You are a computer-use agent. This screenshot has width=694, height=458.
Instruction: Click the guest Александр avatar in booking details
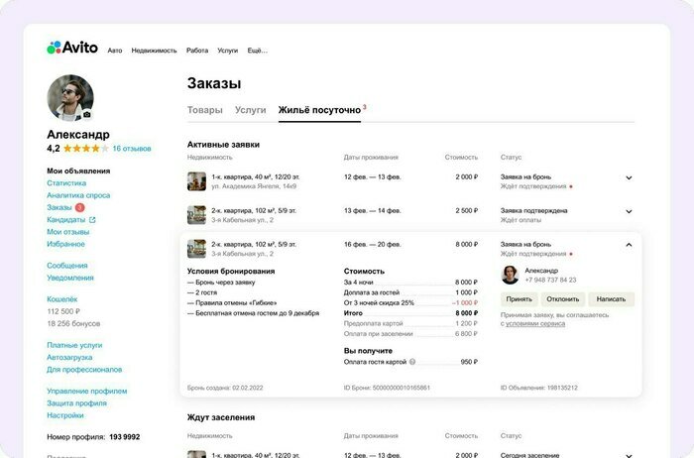pos(510,275)
